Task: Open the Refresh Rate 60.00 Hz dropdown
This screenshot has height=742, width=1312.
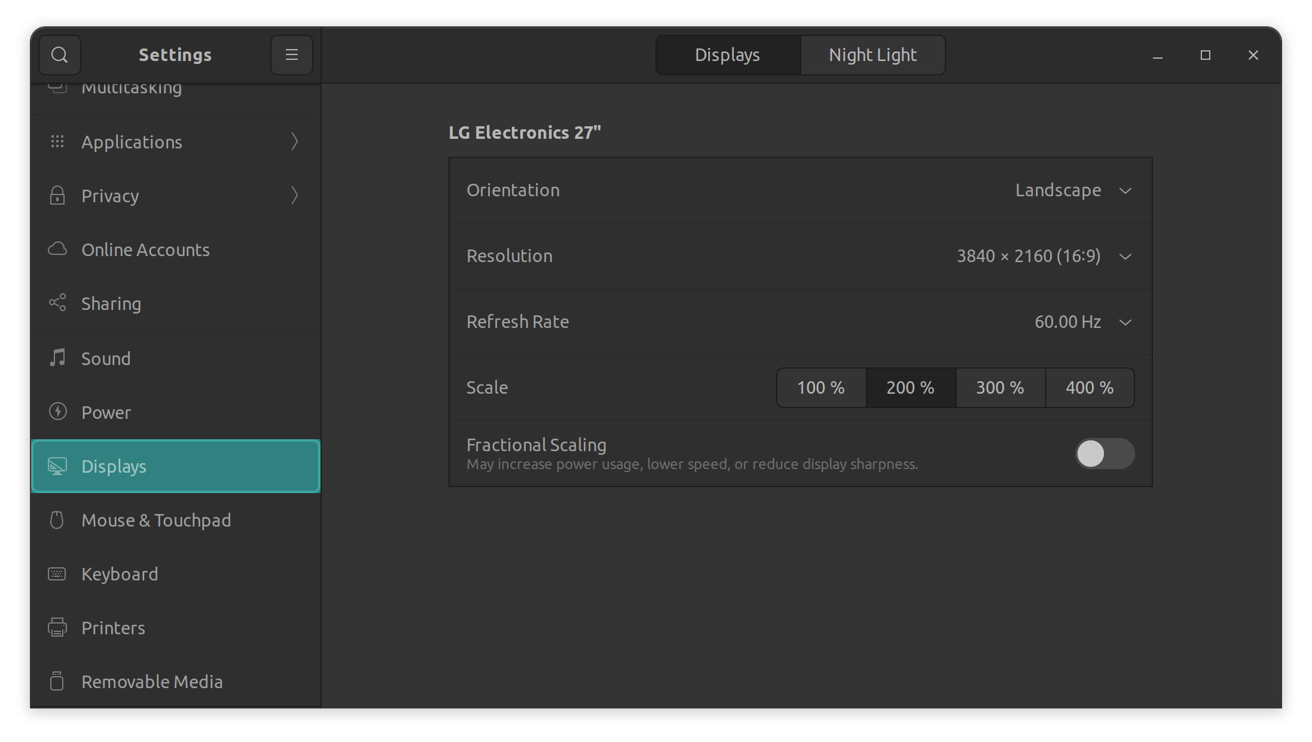Action: pyautogui.click(x=1082, y=322)
